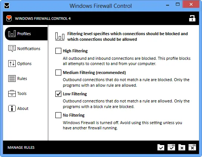Viewport: 202px width, 157px height.
Task: Click the About info icon
Action: pyautogui.click(x=12, y=108)
